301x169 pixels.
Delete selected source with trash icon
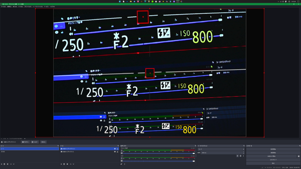pos(64,164)
